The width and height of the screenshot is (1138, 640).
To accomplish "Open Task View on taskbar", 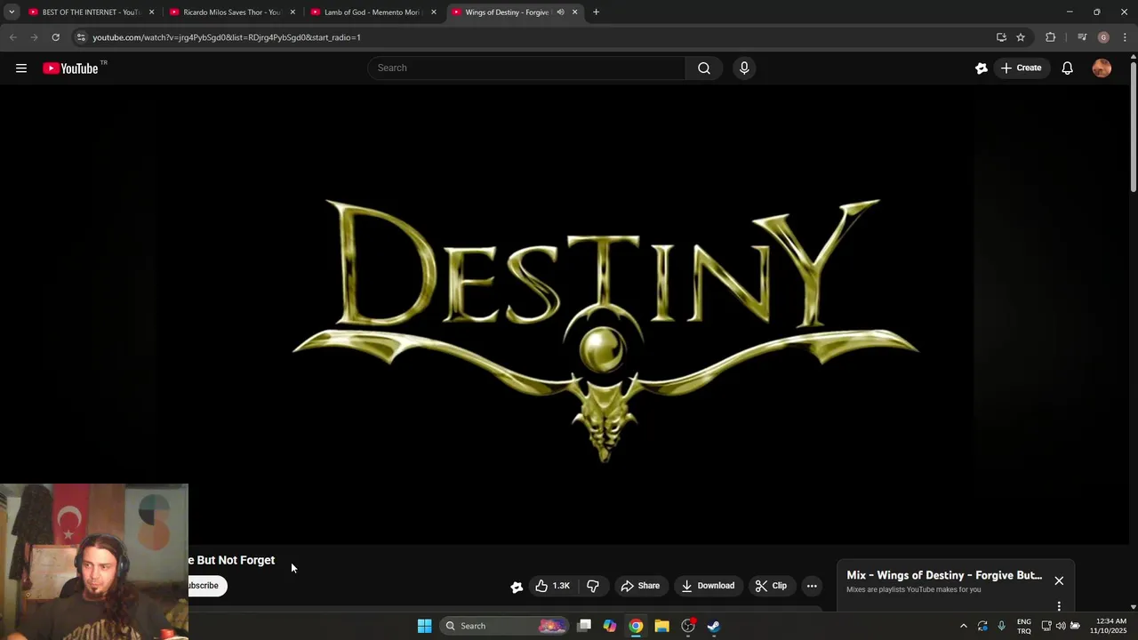I will point(584,626).
